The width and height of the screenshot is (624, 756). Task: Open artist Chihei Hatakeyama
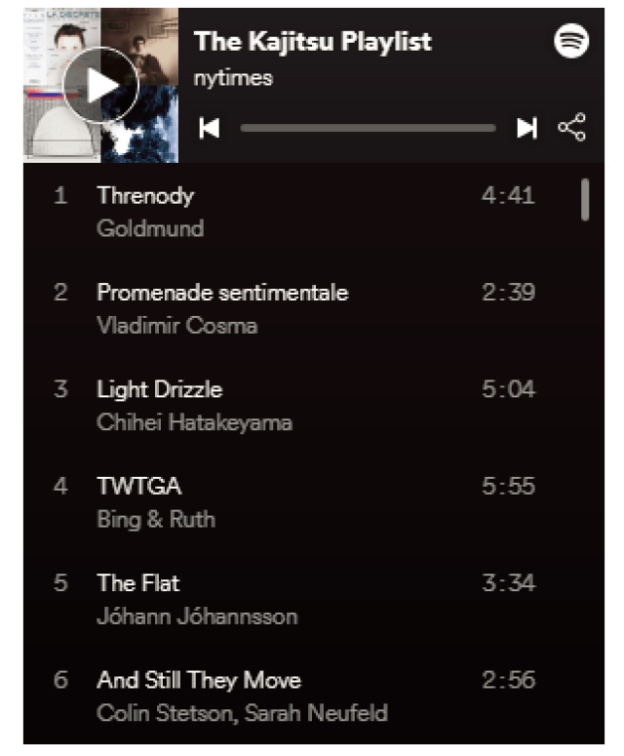pos(195,422)
